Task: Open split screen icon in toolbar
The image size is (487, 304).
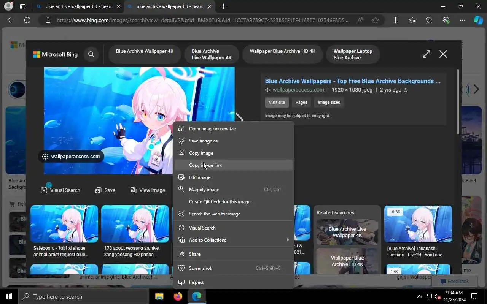Action: tap(395, 20)
